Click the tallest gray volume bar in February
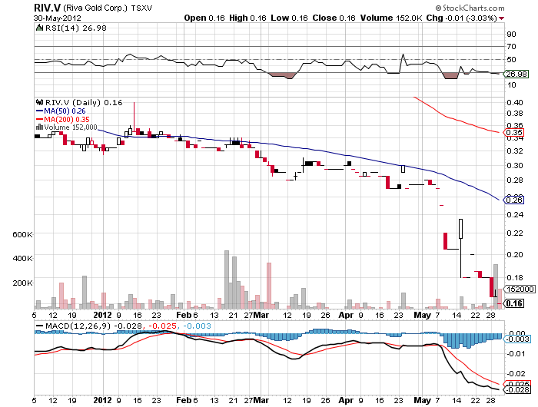Viewport: 538px width, 407px height. click(227, 280)
